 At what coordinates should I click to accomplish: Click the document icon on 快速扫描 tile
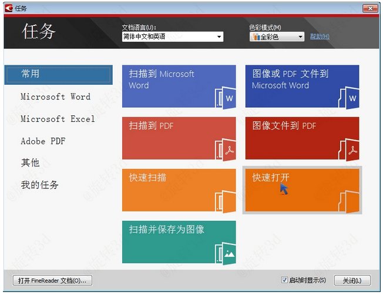point(226,202)
